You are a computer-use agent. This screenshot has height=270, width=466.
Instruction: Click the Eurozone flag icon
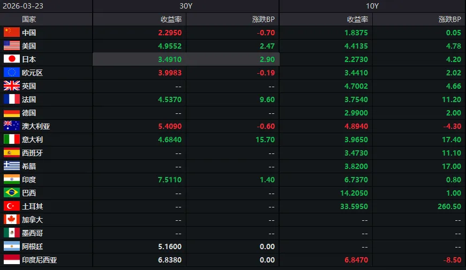(12, 73)
